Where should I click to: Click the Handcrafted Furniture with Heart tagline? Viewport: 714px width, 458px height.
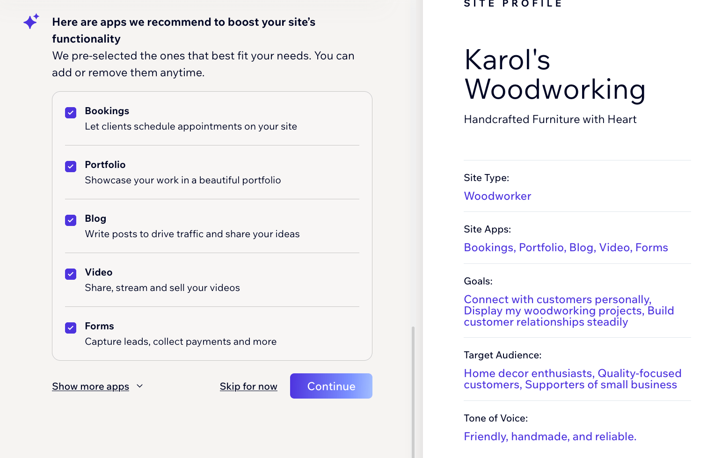[550, 119]
